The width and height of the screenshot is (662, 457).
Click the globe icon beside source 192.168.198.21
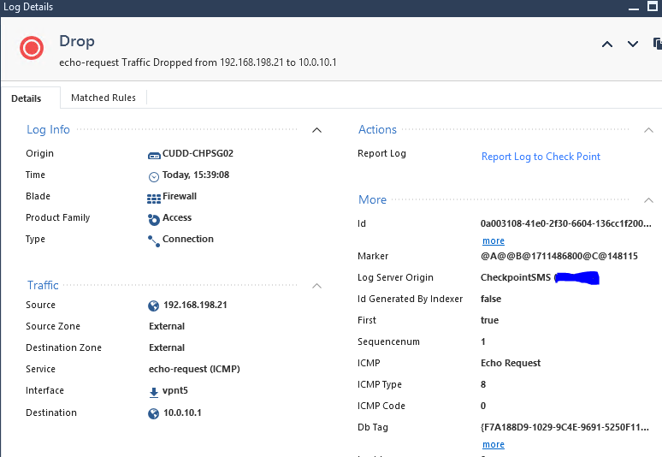[154, 306]
